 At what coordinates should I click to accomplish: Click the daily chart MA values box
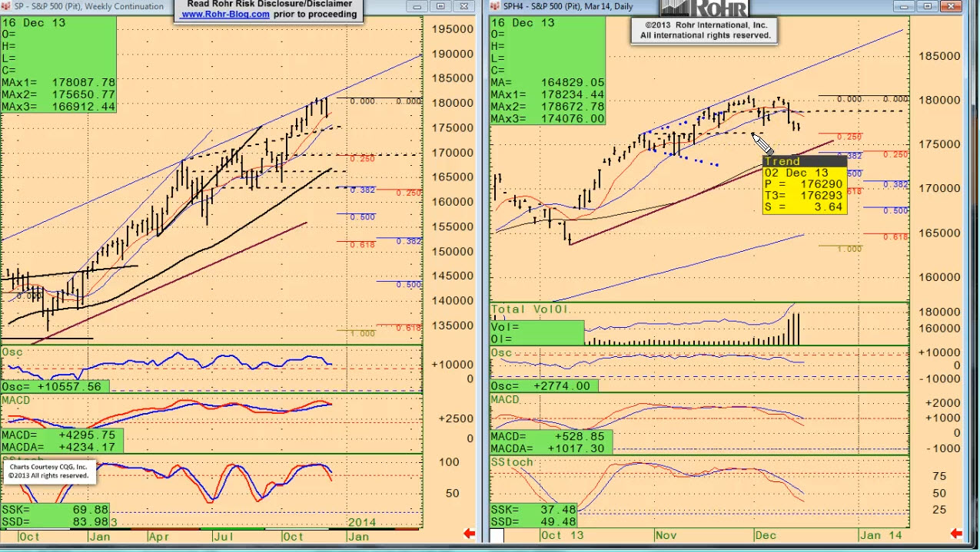547,71
